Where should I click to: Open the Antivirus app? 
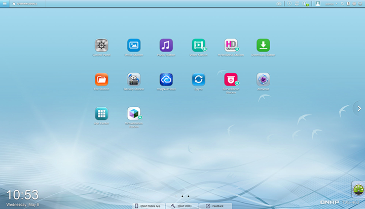pos(263,79)
